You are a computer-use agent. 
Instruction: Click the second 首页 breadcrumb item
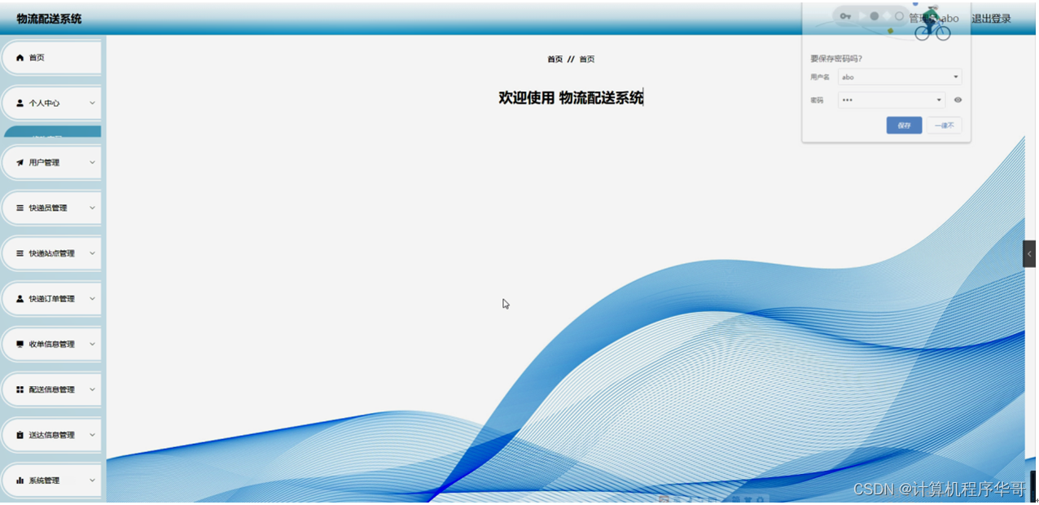pos(586,59)
